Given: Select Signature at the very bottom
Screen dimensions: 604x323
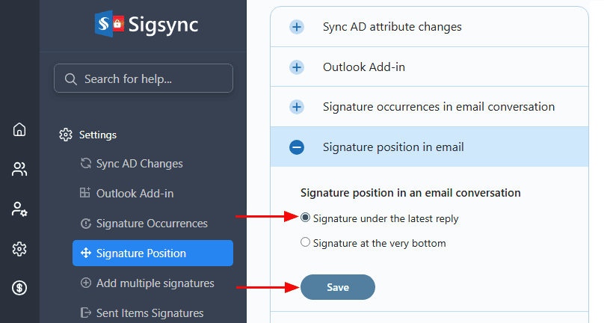Looking at the screenshot, I should click(305, 242).
